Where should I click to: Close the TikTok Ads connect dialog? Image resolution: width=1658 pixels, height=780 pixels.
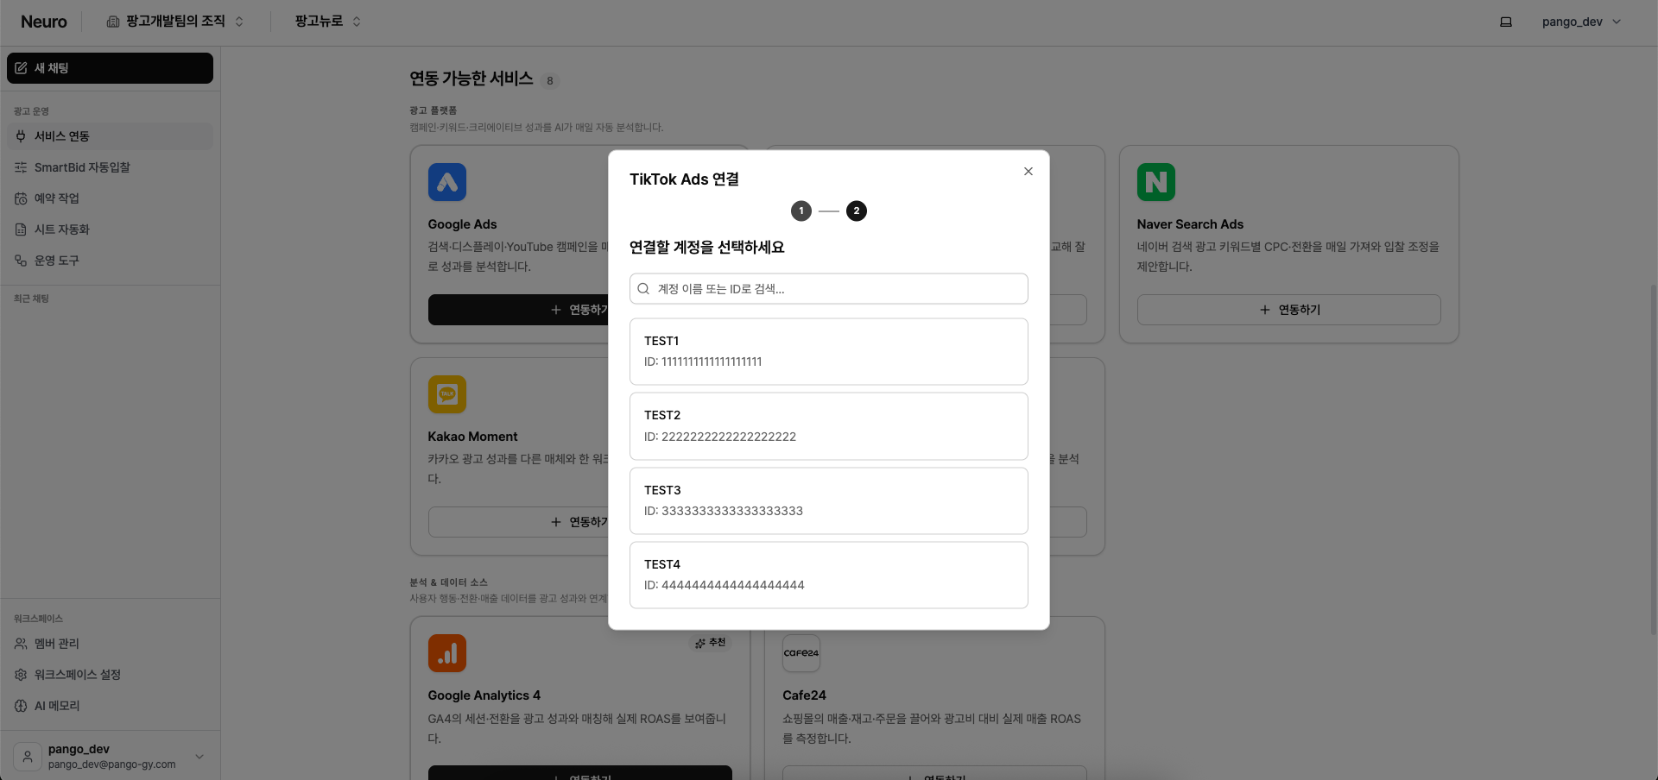tap(1028, 172)
